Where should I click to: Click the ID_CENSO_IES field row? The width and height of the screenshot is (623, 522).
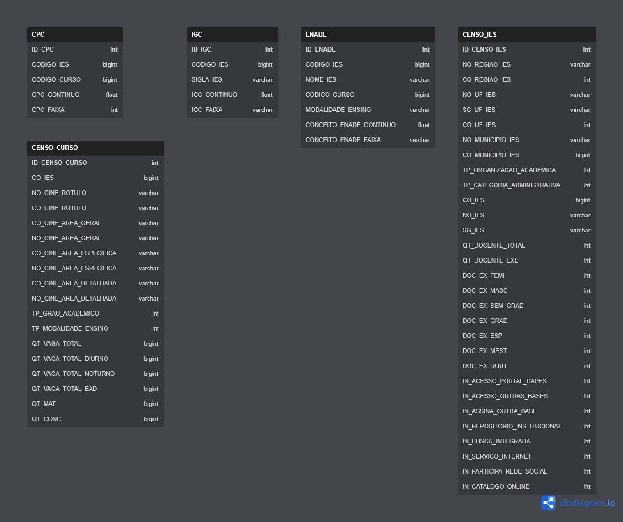coord(527,50)
